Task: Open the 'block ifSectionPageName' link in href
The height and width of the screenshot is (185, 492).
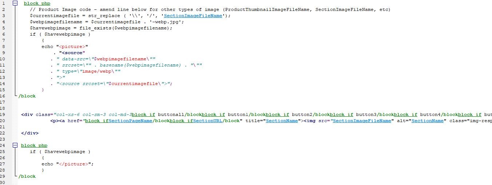Action: 118,121
